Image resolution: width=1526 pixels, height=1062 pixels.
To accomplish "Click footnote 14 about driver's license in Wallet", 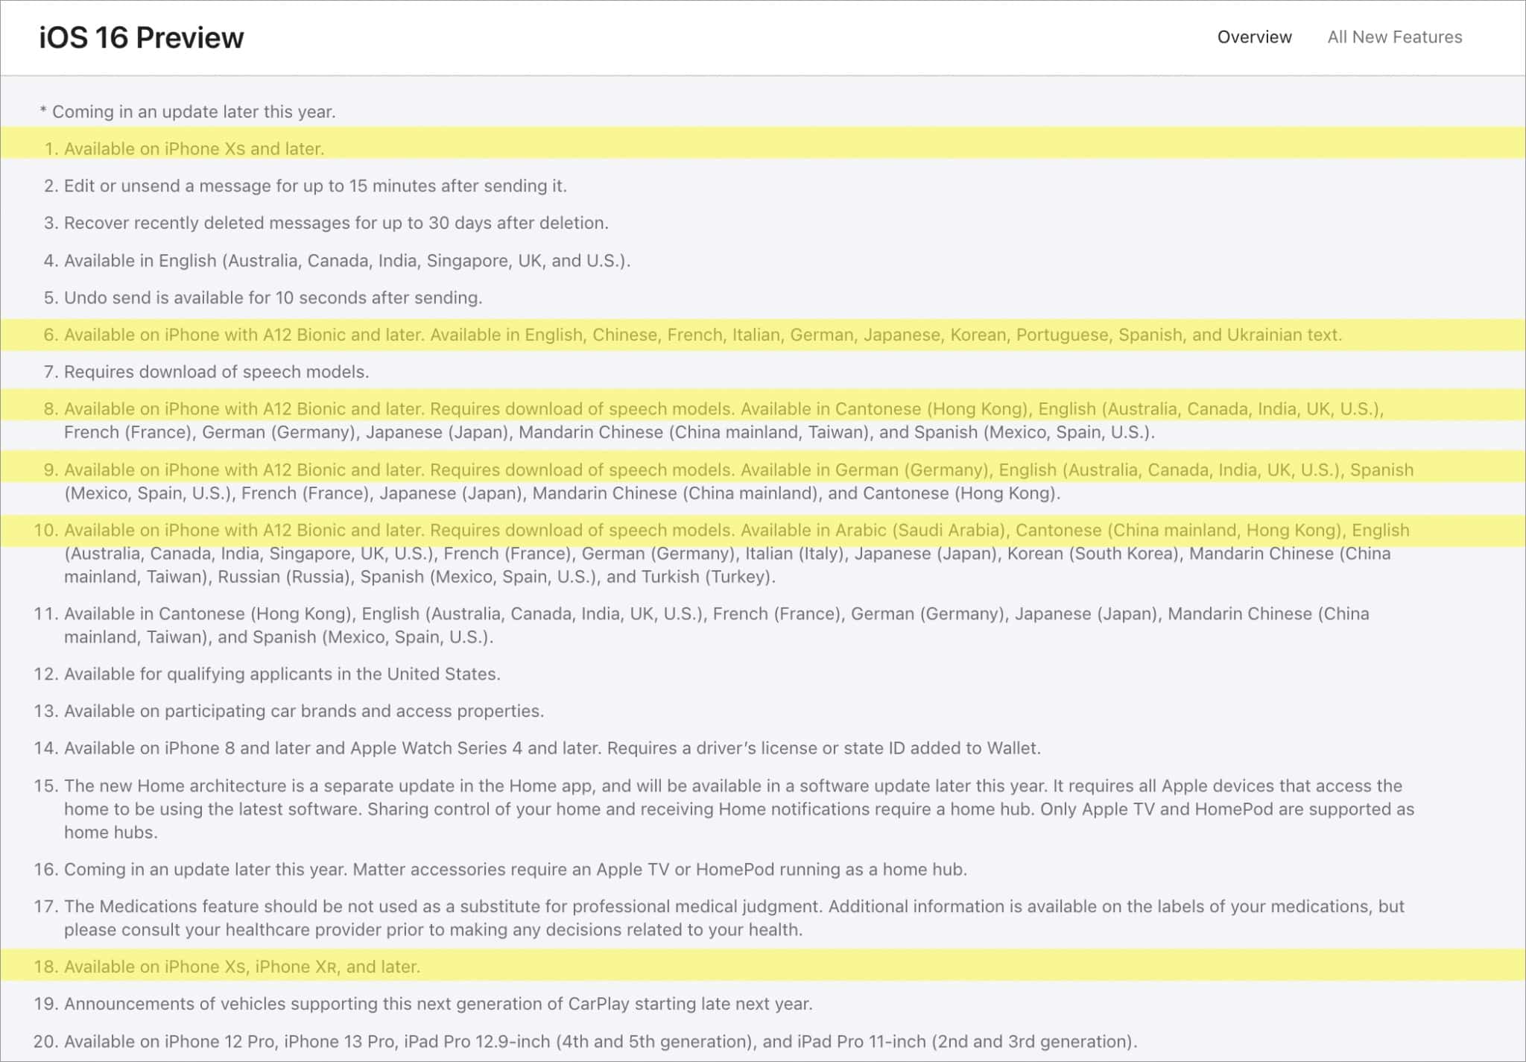I will pos(537,748).
